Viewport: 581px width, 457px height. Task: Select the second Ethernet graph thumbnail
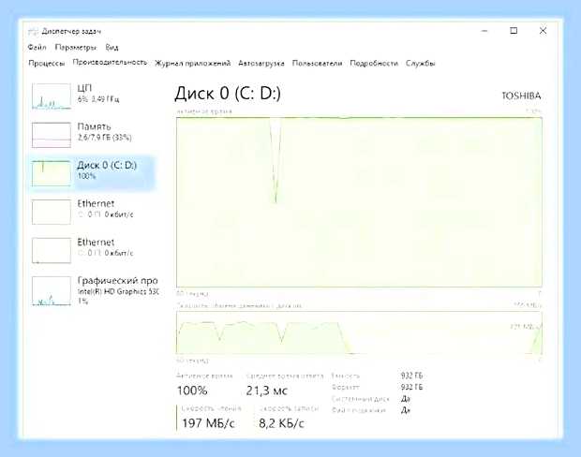tap(52, 251)
